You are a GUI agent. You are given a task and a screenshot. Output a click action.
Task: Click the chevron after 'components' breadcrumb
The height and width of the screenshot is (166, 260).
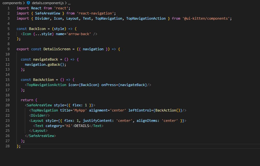(x=24, y=3)
